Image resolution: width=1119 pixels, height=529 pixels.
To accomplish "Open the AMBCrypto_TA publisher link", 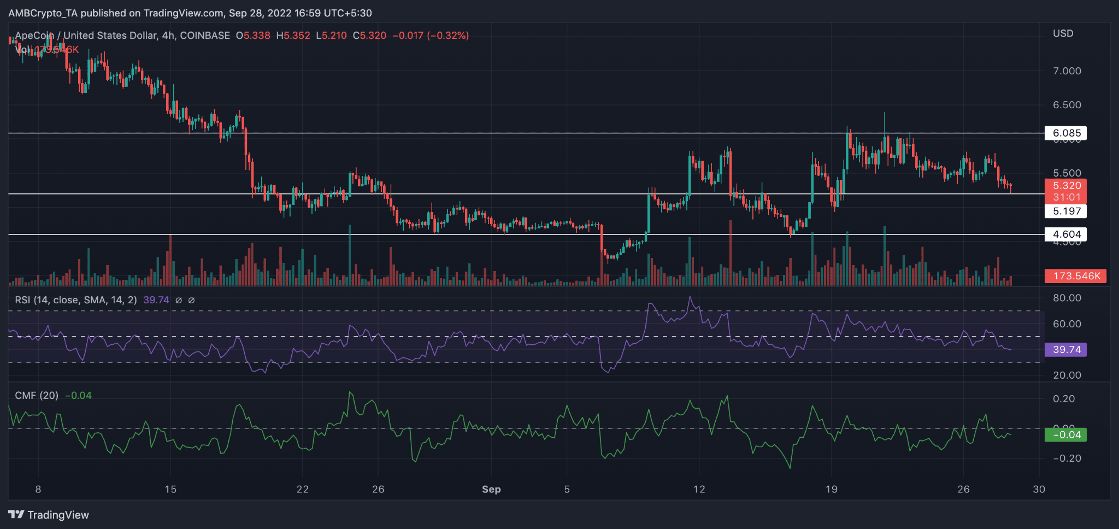I will (44, 13).
